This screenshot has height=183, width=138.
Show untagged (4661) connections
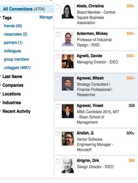(x=17, y=68)
